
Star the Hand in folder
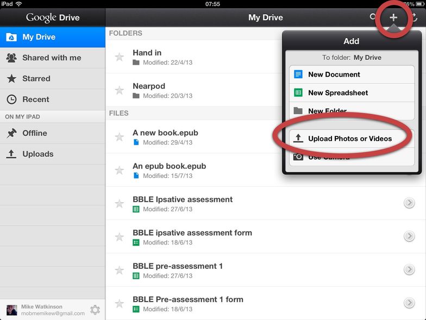click(119, 57)
